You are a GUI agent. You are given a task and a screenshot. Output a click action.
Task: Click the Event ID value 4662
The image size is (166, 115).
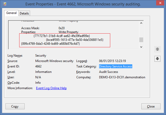click(38, 66)
